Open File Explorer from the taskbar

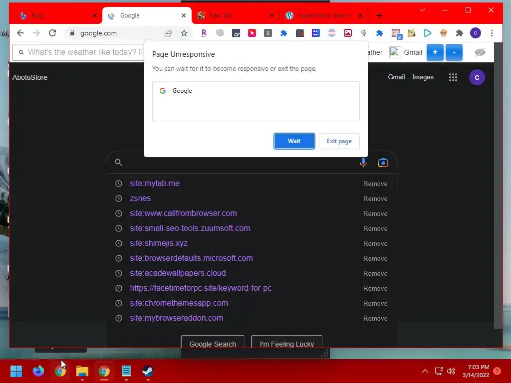click(82, 371)
